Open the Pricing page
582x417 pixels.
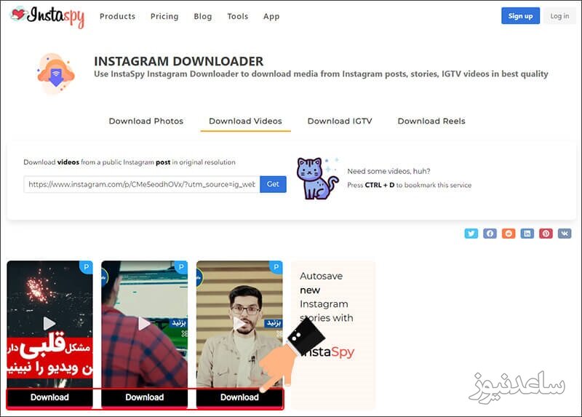coord(164,16)
